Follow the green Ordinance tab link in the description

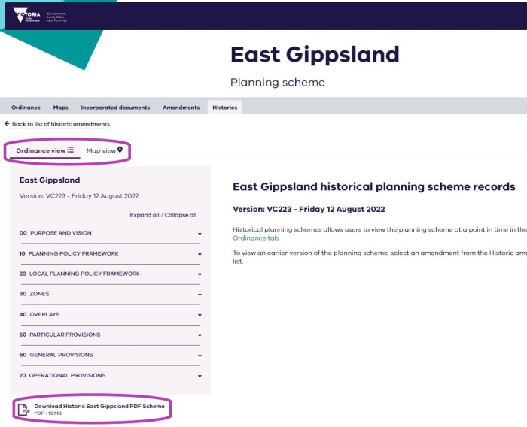coord(256,238)
